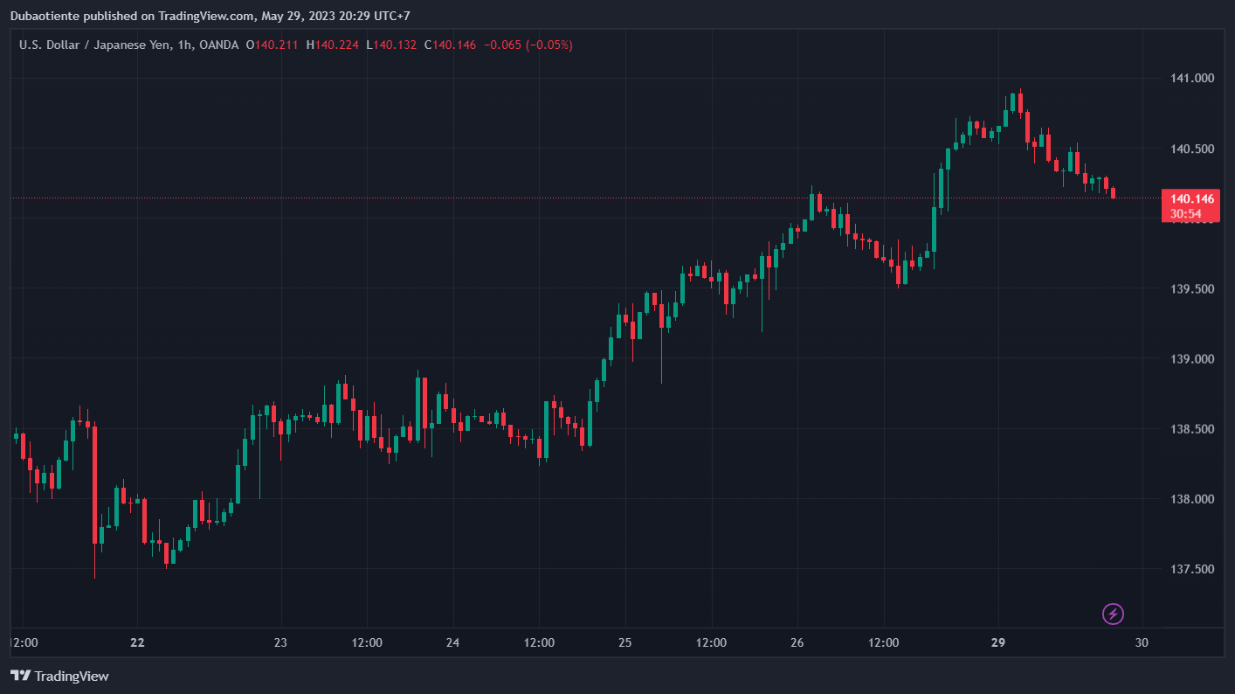Click the red dotted current price line
Viewport: 1235px width, 694px height.
524,198
